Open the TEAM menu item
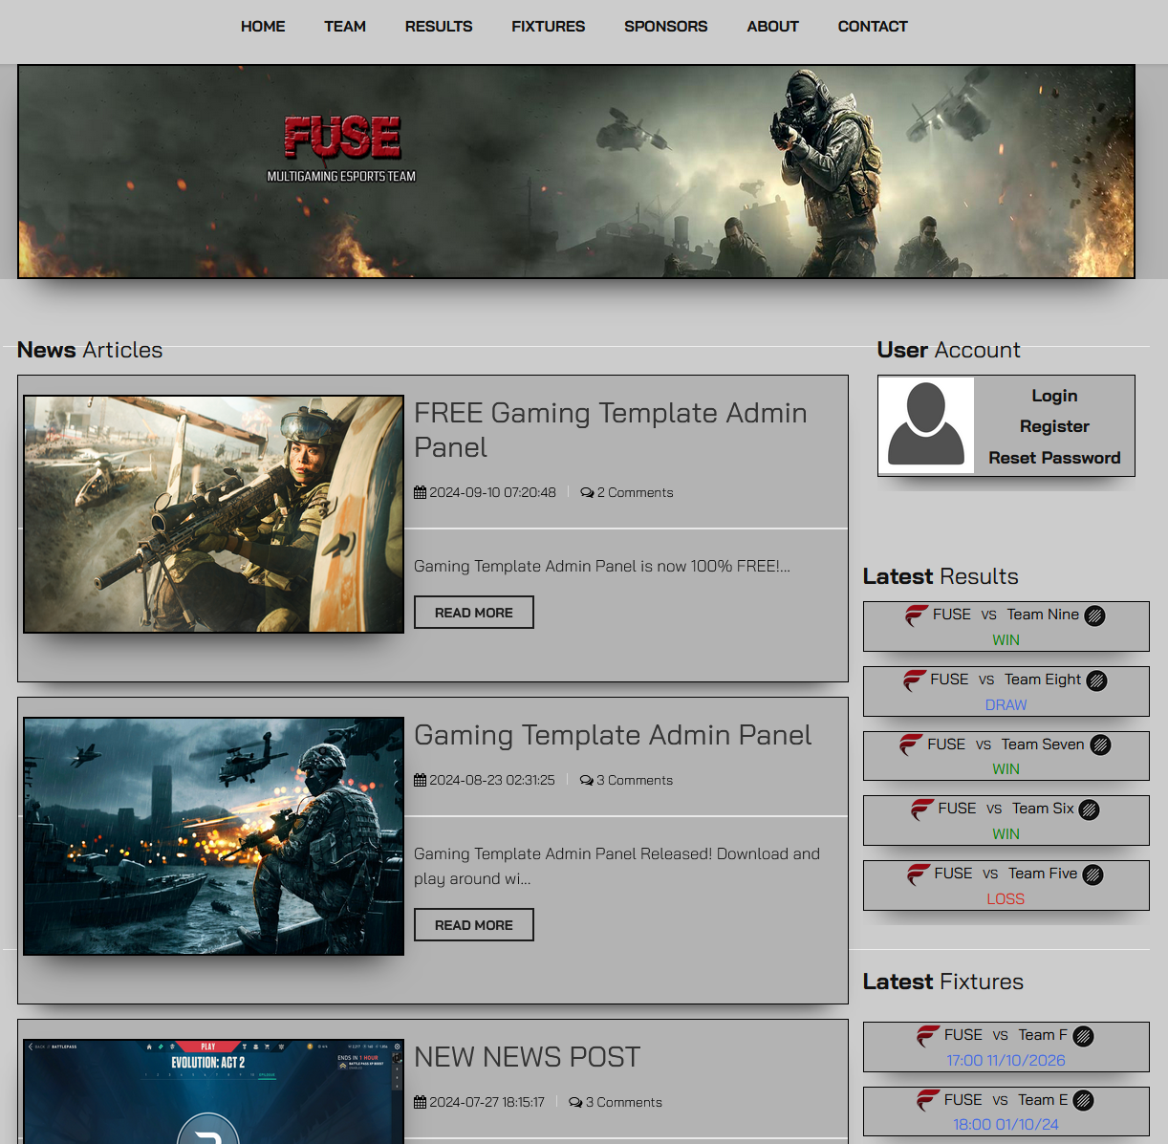Image resolution: width=1168 pixels, height=1144 pixels. (344, 27)
